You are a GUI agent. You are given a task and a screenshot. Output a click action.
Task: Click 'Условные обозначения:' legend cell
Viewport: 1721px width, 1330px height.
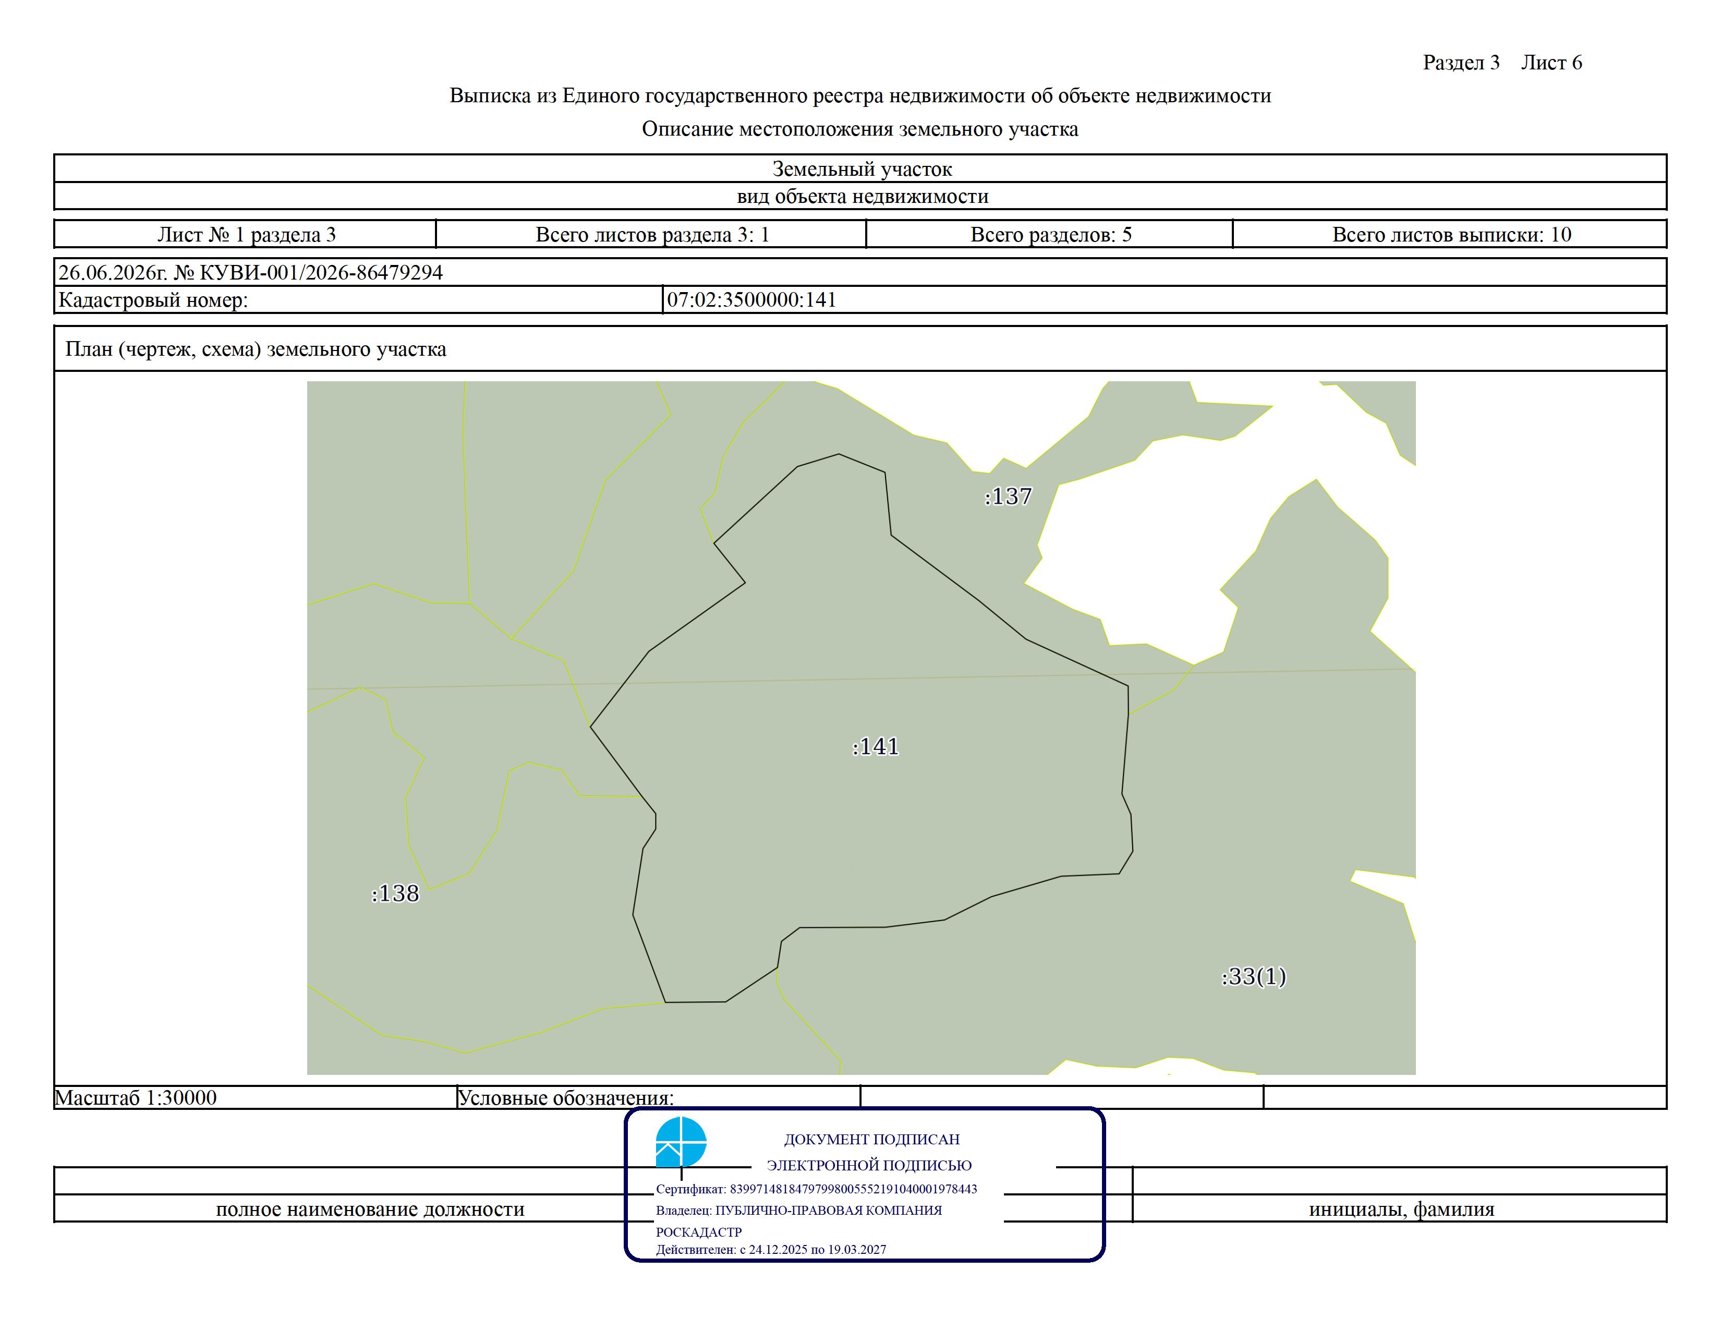pos(659,1097)
